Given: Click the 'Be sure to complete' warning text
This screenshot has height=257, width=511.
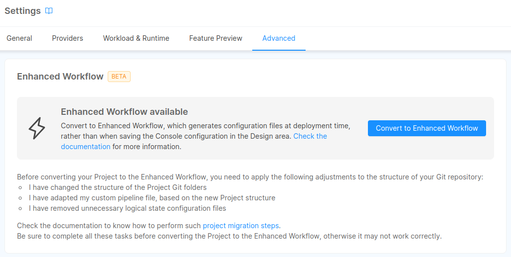Looking at the screenshot, I should pyautogui.click(x=229, y=236).
